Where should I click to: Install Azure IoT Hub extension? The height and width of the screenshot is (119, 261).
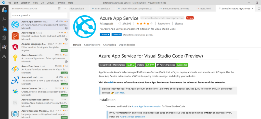64,84
